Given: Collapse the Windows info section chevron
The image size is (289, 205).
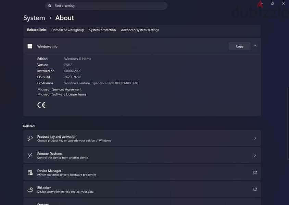Looking at the screenshot, I should [255, 46].
